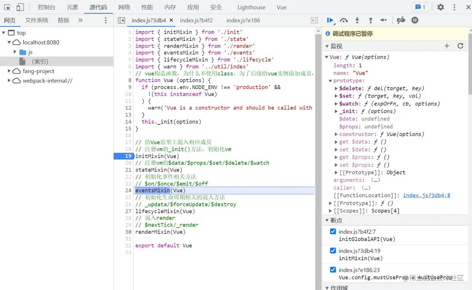Collapse the top frame tree node

pos(4,33)
